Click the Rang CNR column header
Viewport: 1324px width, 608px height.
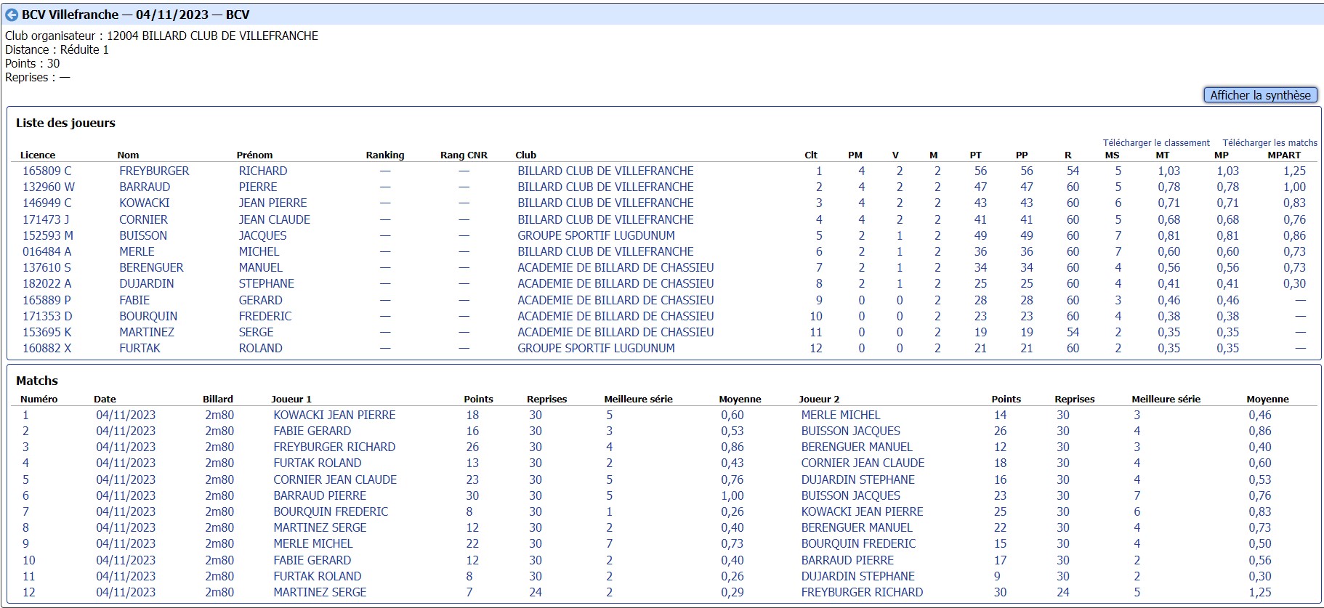(x=464, y=155)
